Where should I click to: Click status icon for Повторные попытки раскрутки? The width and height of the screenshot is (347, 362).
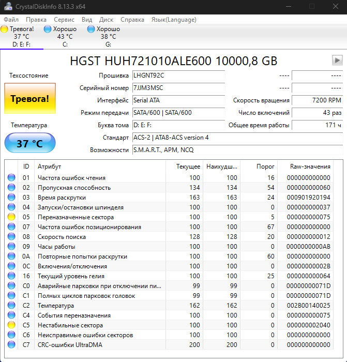[11, 257]
